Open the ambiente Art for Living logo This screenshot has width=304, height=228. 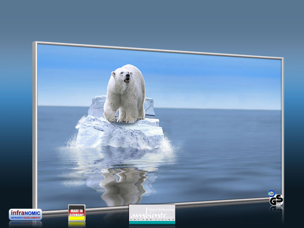tap(152, 214)
